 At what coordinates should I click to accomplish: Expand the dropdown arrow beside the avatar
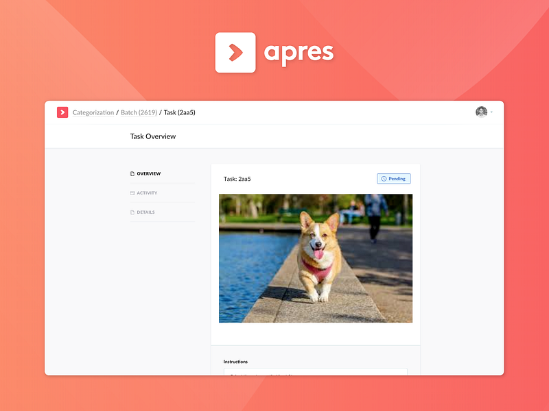(491, 112)
